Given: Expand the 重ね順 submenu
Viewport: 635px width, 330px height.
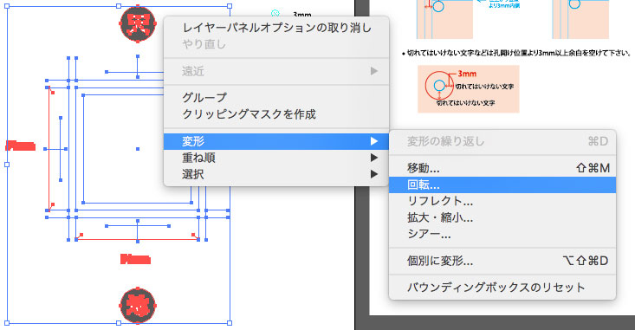Looking at the screenshot, I should [276, 158].
